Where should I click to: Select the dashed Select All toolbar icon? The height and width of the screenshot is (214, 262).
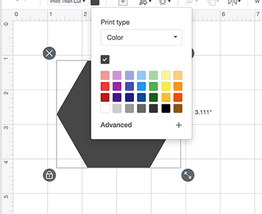point(122,2)
